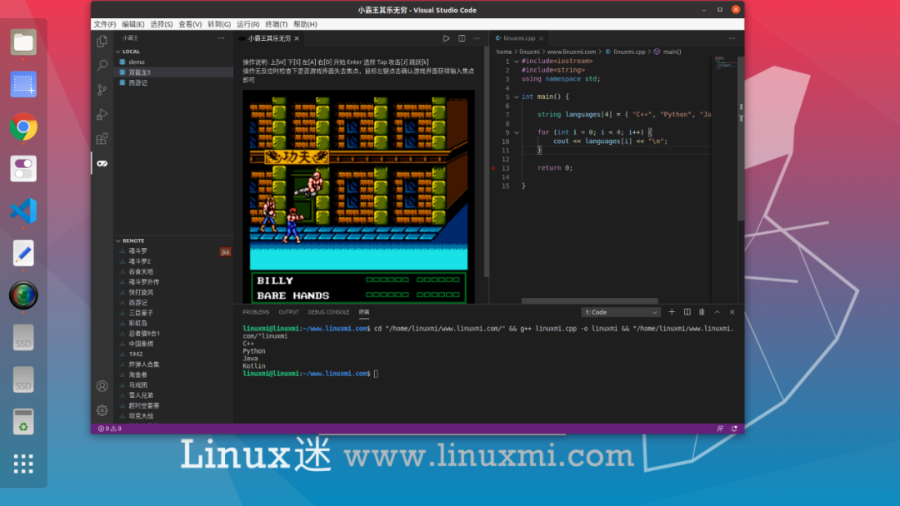Click the Visual Studio Code dock icon
This screenshot has width=900, height=506.
pos(23,211)
